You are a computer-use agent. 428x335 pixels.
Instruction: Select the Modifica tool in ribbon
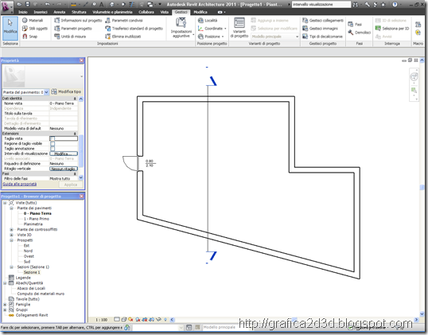click(10, 28)
